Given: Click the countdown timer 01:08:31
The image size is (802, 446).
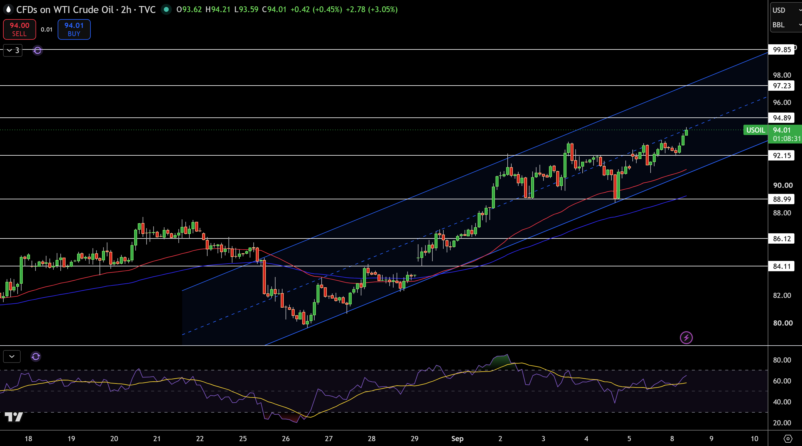Looking at the screenshot, I should 787,139.
